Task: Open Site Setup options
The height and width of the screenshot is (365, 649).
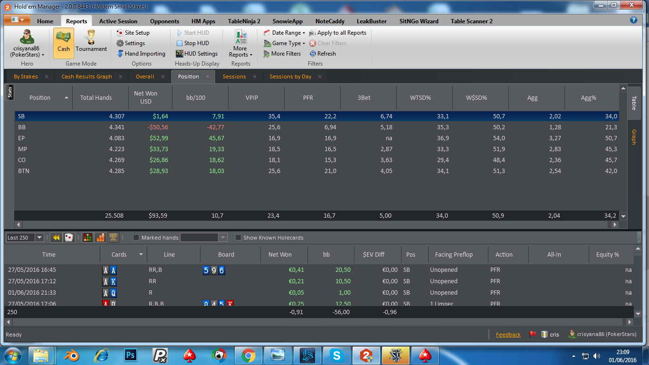Action: tap(133, 33)
